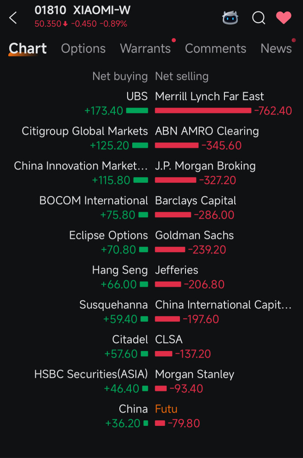Select the truncated China Innovation Market entry
Screen dimensions: 303x458
[81, 166]
